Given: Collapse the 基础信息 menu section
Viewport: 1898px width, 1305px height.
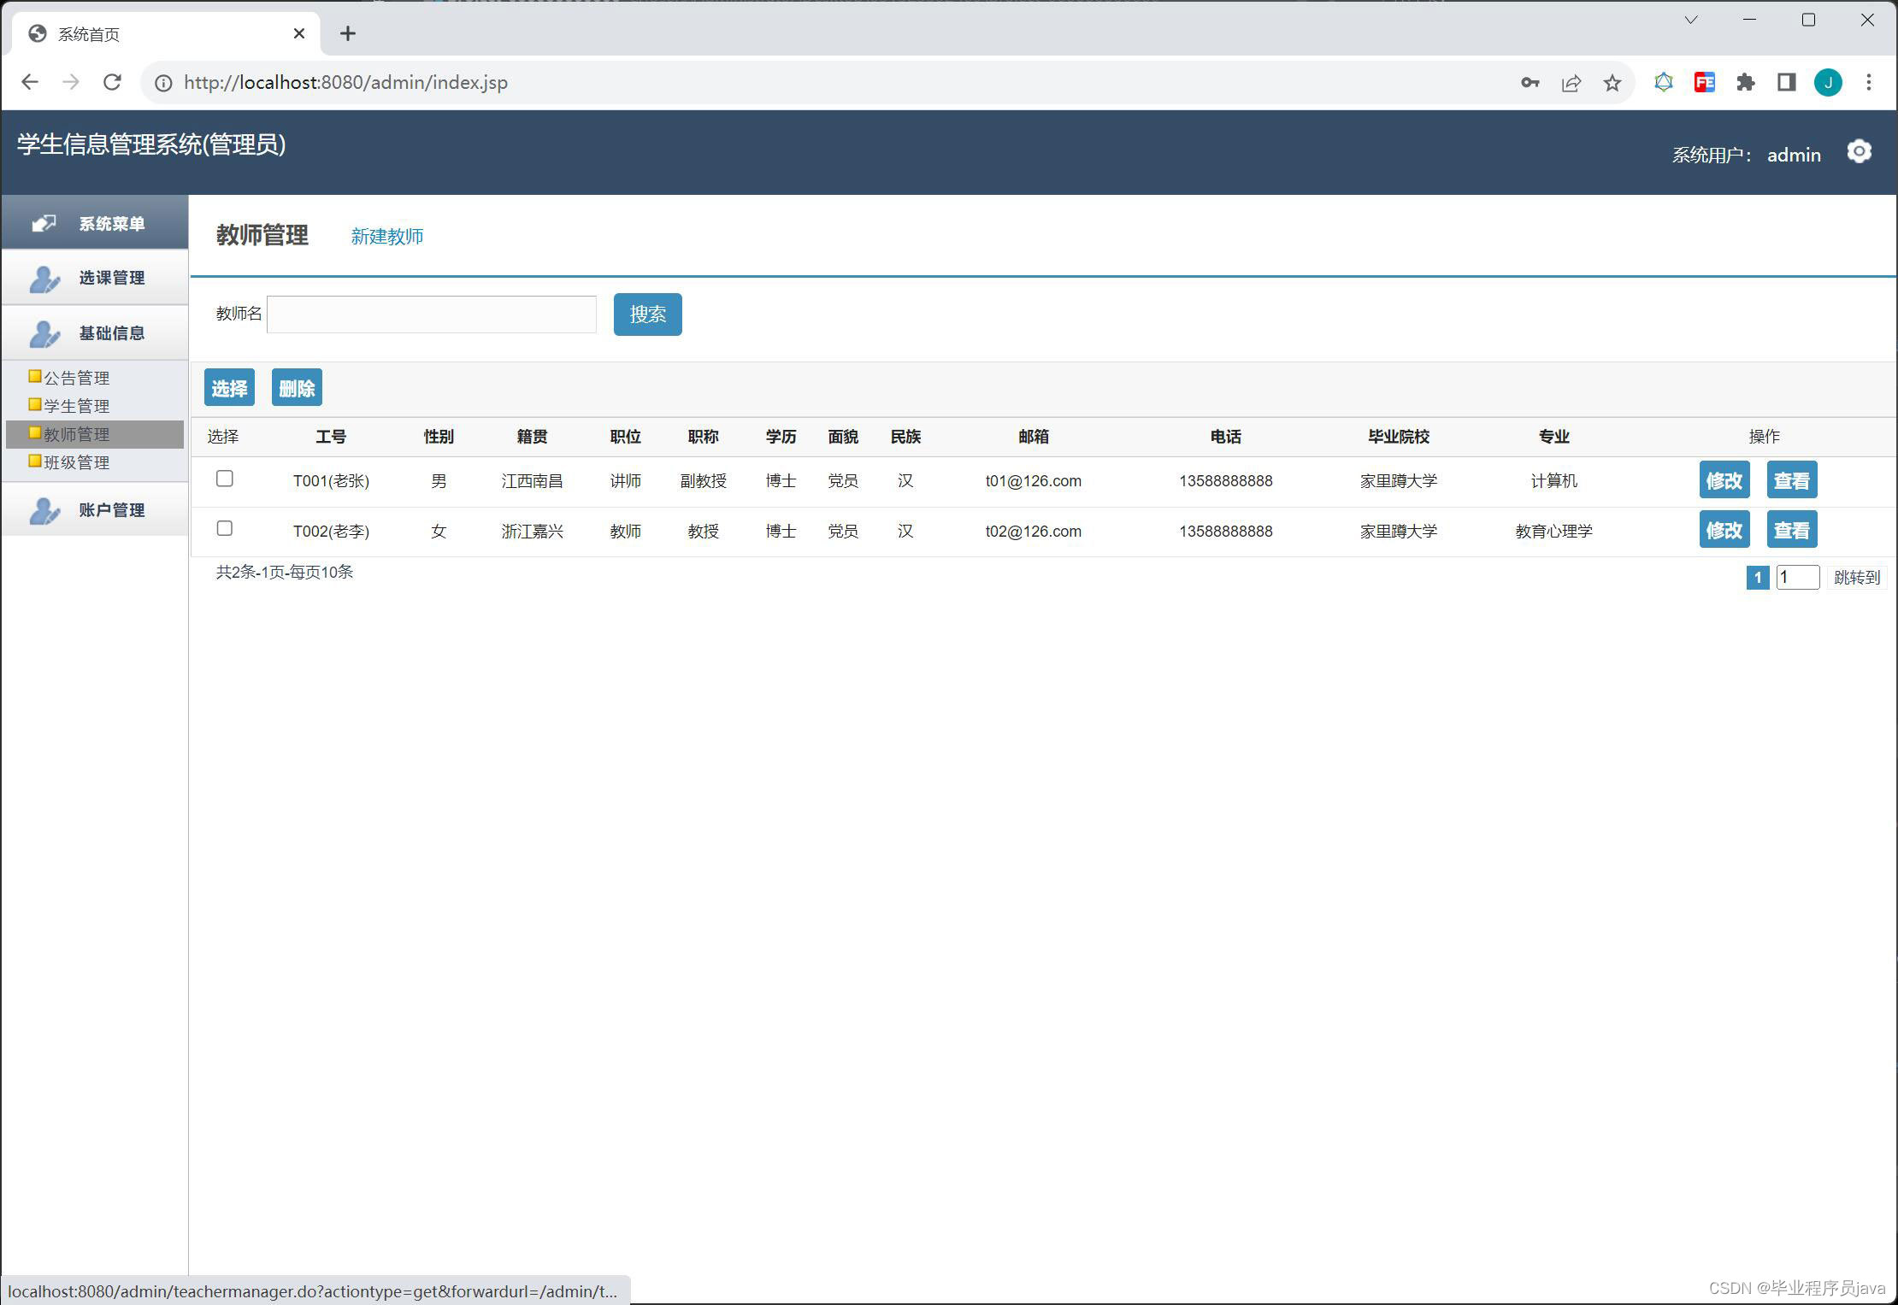Looking at the screenshot, I should tap(95, 333).
